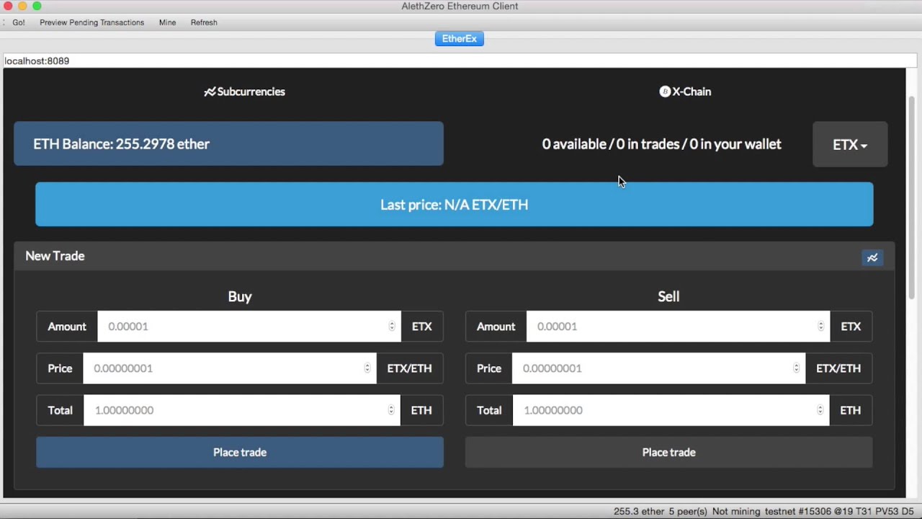Place the Sell trade
Viewport: 922px width, 519px height.
point(668,452)
